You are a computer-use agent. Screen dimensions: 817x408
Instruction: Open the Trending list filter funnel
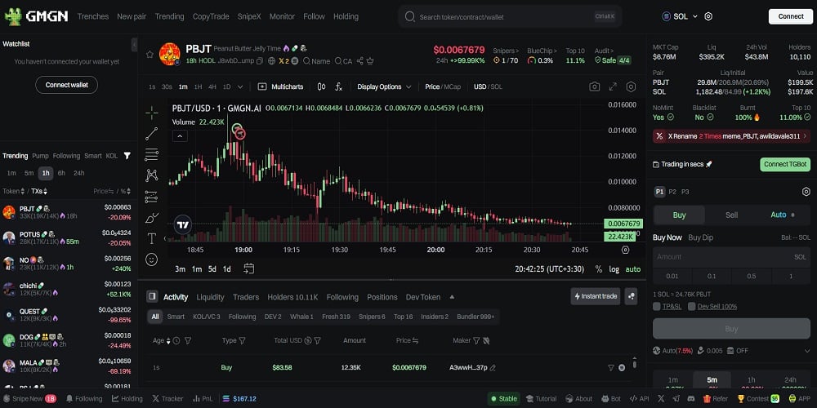point(127,156)
